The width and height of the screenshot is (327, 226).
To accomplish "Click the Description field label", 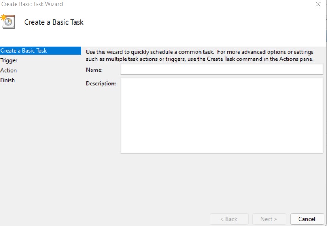I will (101, 84).
